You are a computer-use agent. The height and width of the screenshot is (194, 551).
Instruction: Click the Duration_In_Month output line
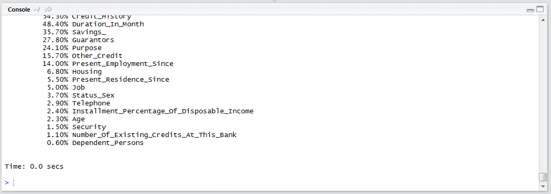click(x=93, y=24)
